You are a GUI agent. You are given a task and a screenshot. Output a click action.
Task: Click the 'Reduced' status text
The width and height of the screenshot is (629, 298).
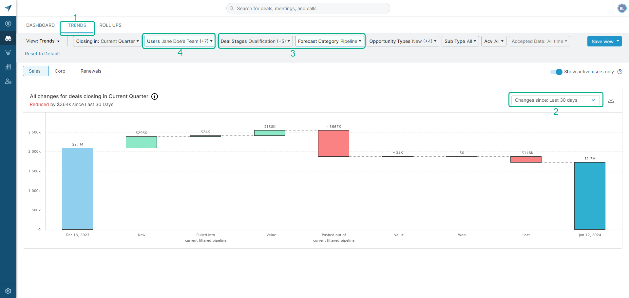tap(39, 104)
